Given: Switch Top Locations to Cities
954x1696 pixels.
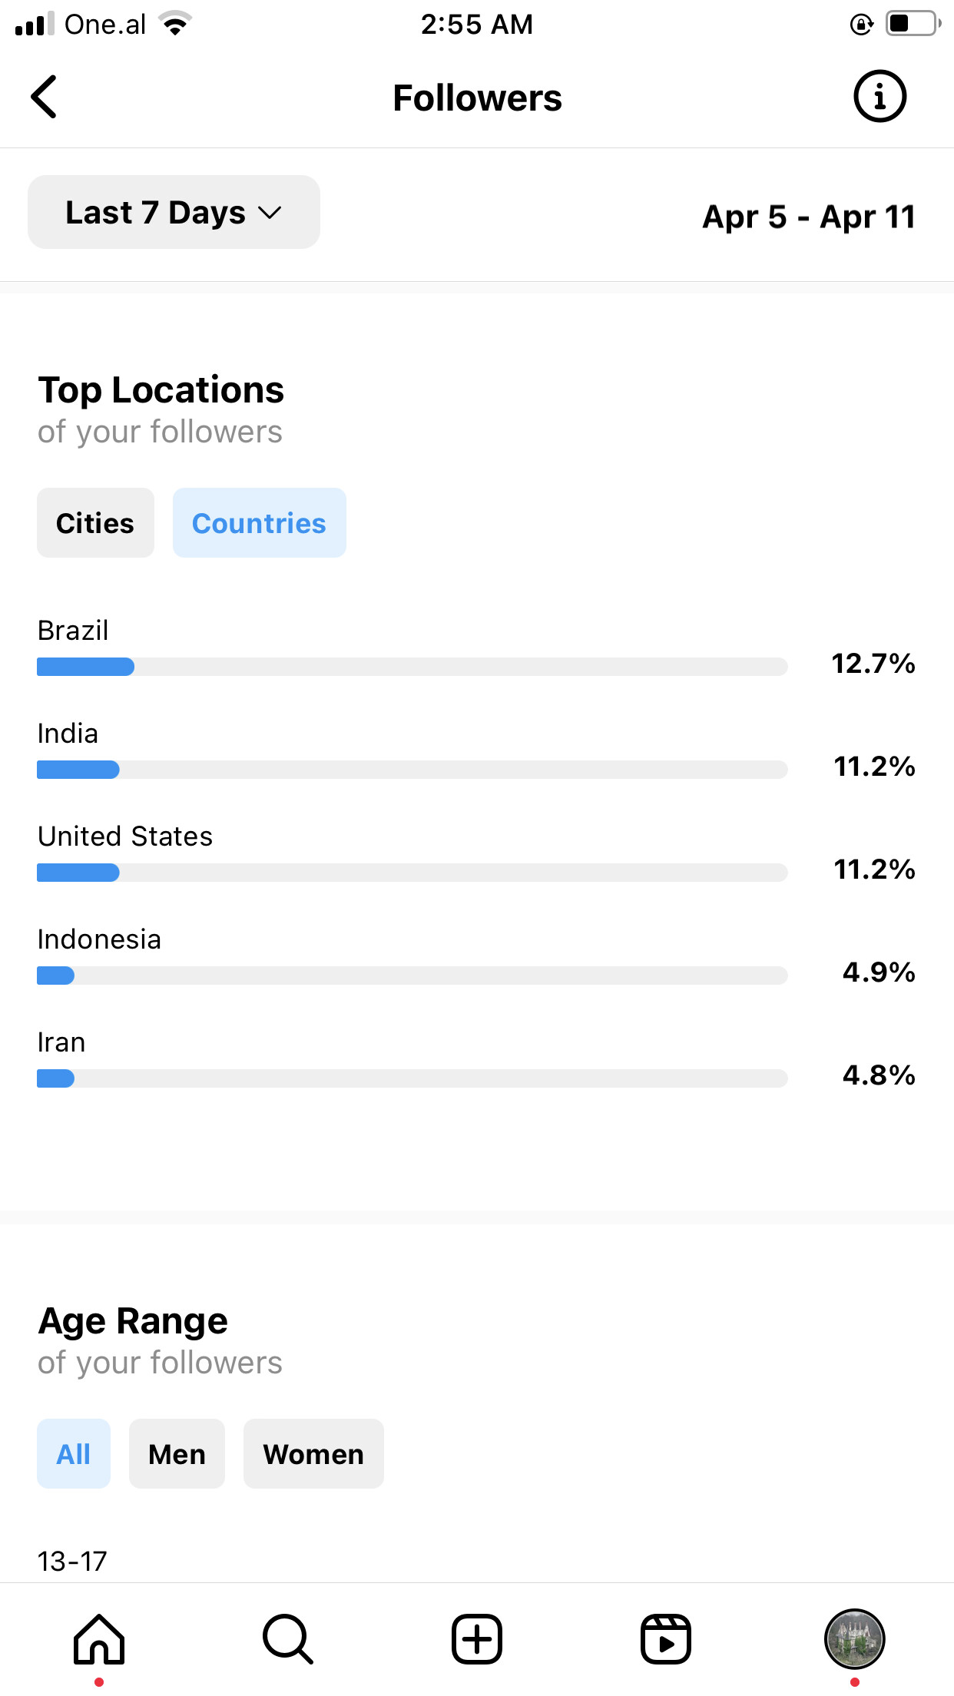Looking at the screenshot, I should [95, 523].
